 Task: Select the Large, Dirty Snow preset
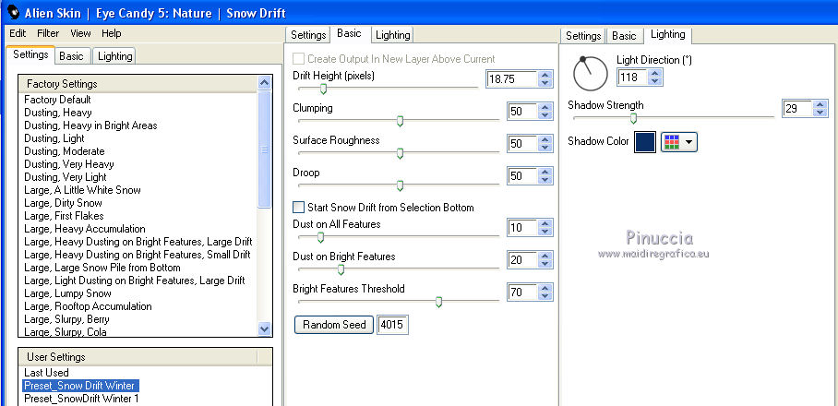pyautogui.click(x=63, y=203)
